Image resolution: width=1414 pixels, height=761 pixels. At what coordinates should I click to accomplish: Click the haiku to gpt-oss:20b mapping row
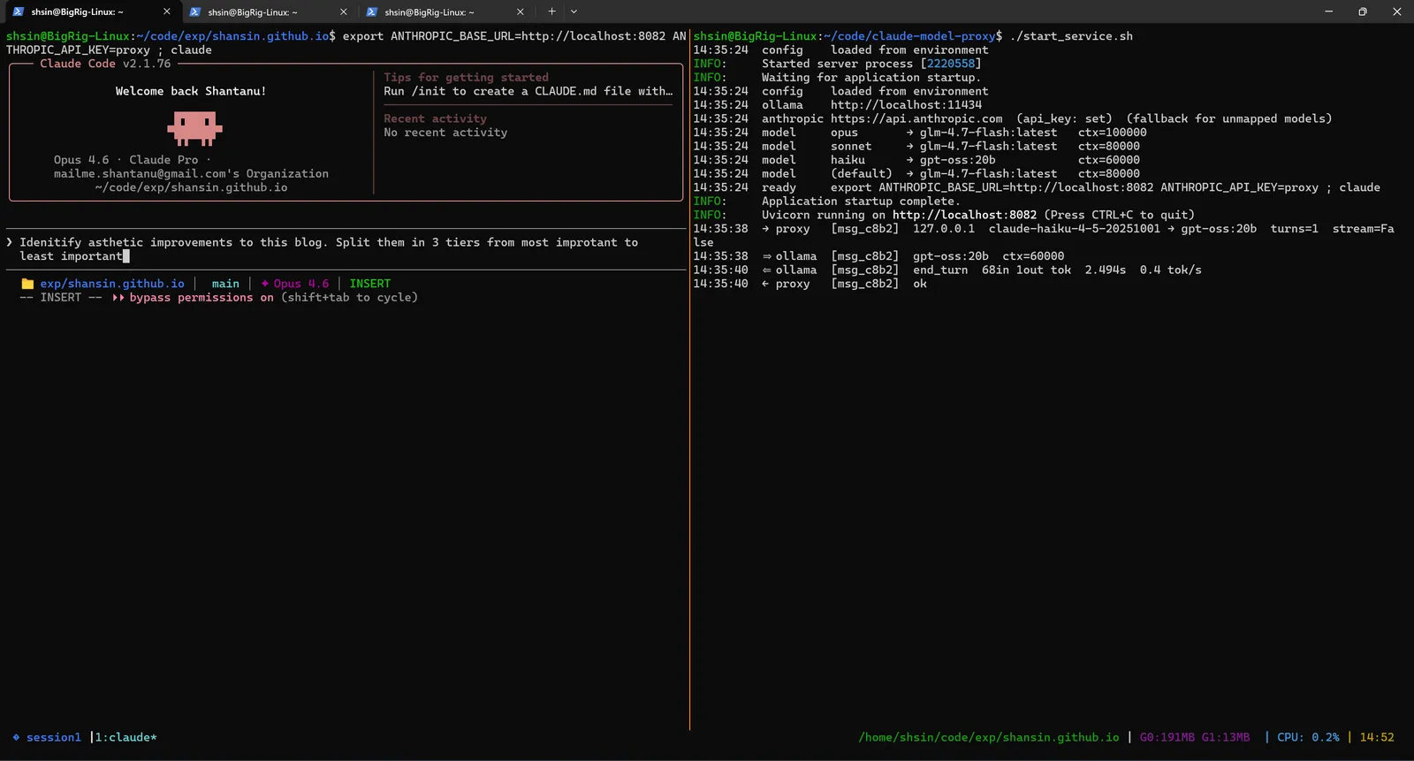click(x=916, y=160)
